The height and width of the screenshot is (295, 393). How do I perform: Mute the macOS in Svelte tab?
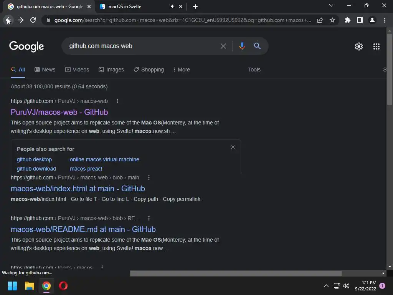172,7
